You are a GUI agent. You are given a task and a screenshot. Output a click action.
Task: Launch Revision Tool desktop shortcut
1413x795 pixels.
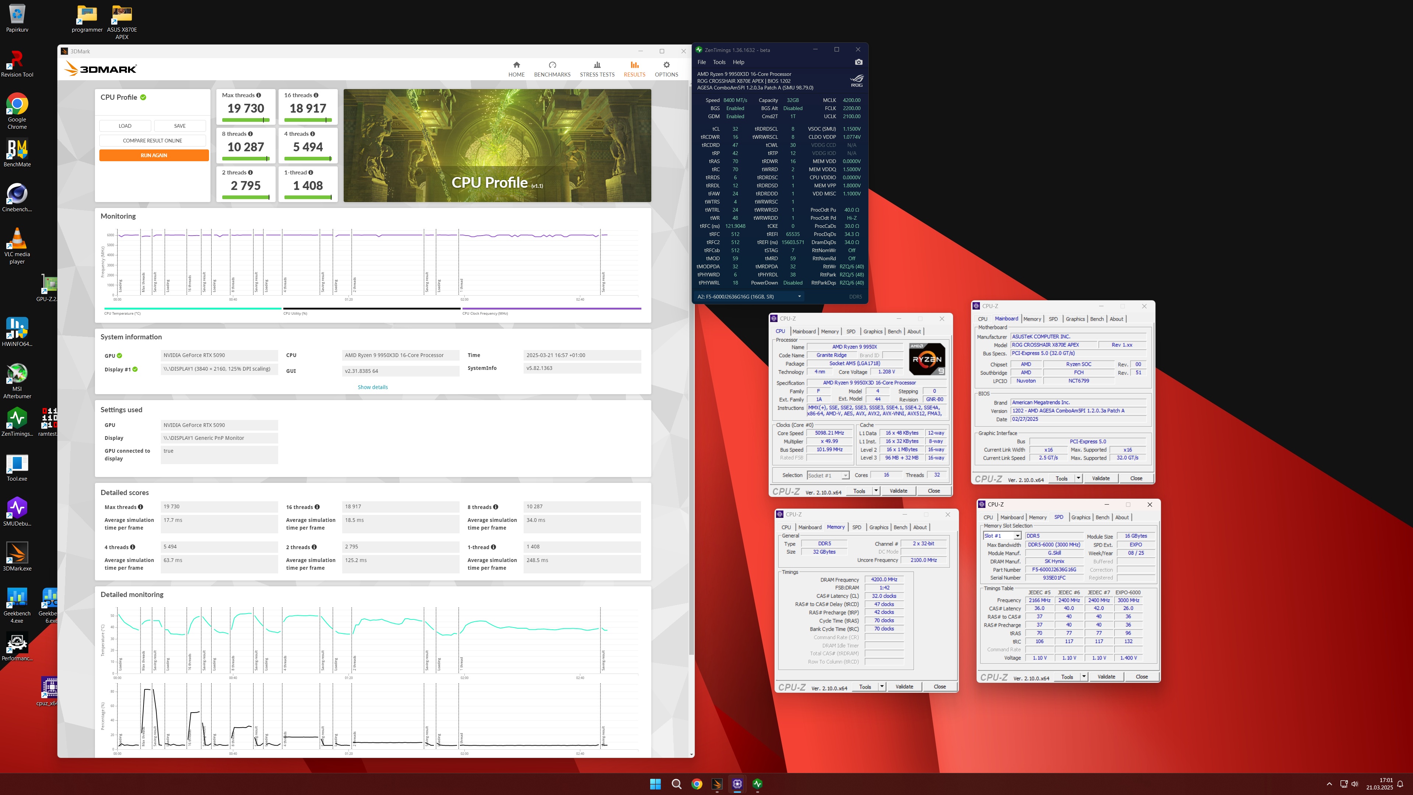click(17, 63)
